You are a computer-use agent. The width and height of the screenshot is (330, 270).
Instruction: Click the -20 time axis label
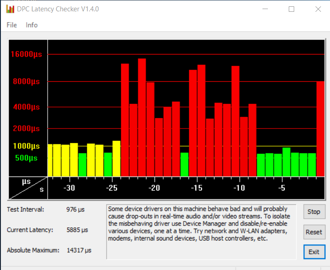click(154, 188)
